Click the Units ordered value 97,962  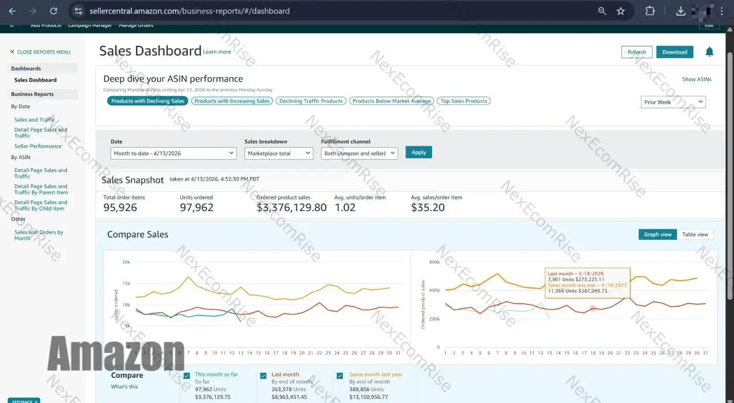[x=197, y=208]
